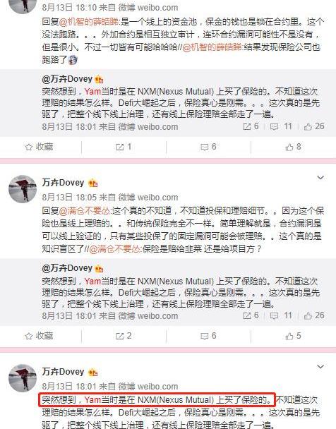The width and height of the screenshot is (336, 429).
Task: Expand the options chevron on 18:05 post
Action: click(320, 178)
